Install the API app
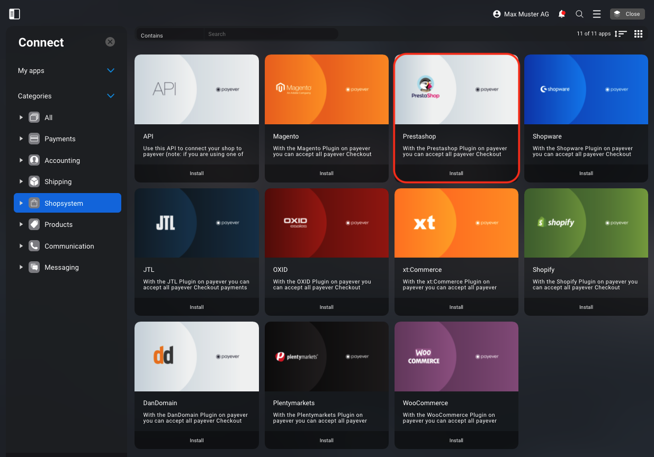654x457 pixels. pyautogui.click(x=196, y=173)
